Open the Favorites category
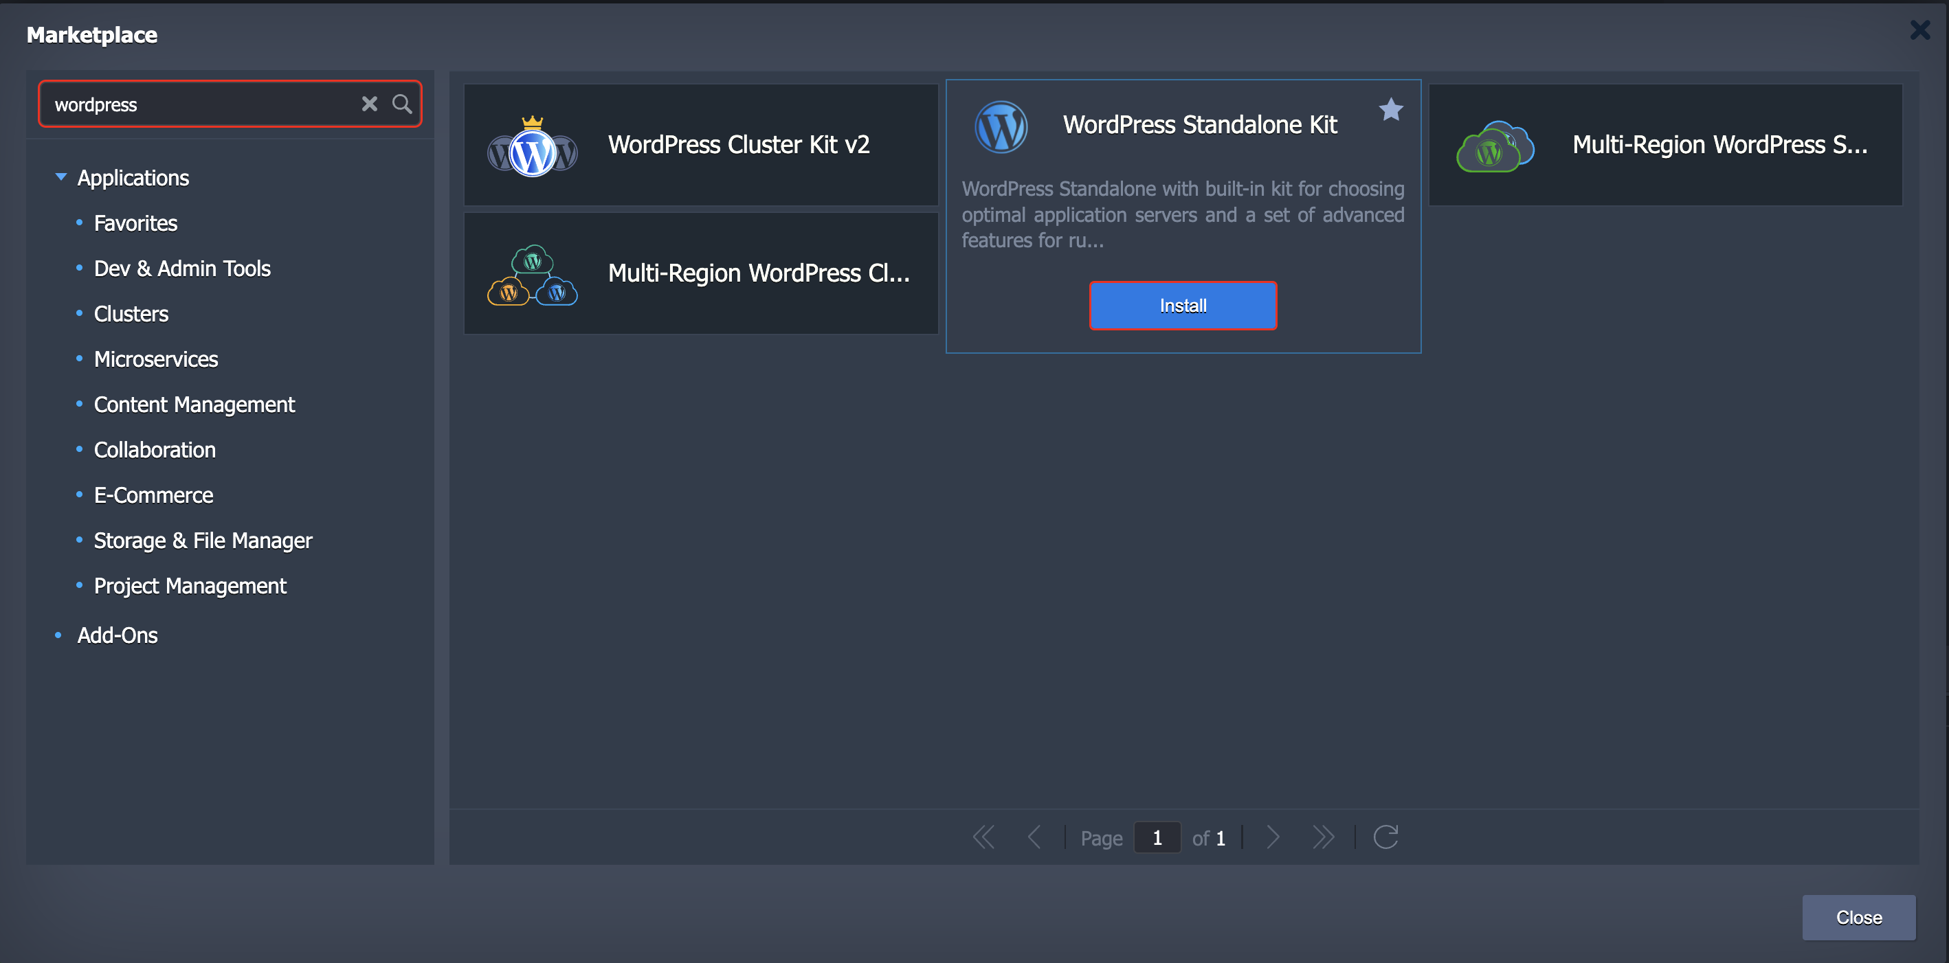Image resolution: width=1949 pixels, height=963 pixels. point(135,223)
